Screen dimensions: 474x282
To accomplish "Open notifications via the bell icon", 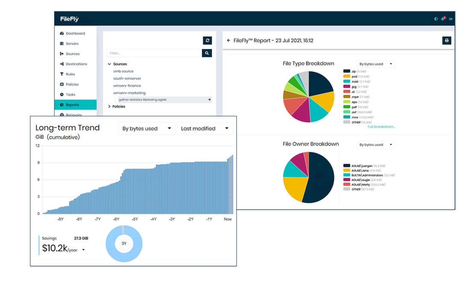I will (443, 19).
